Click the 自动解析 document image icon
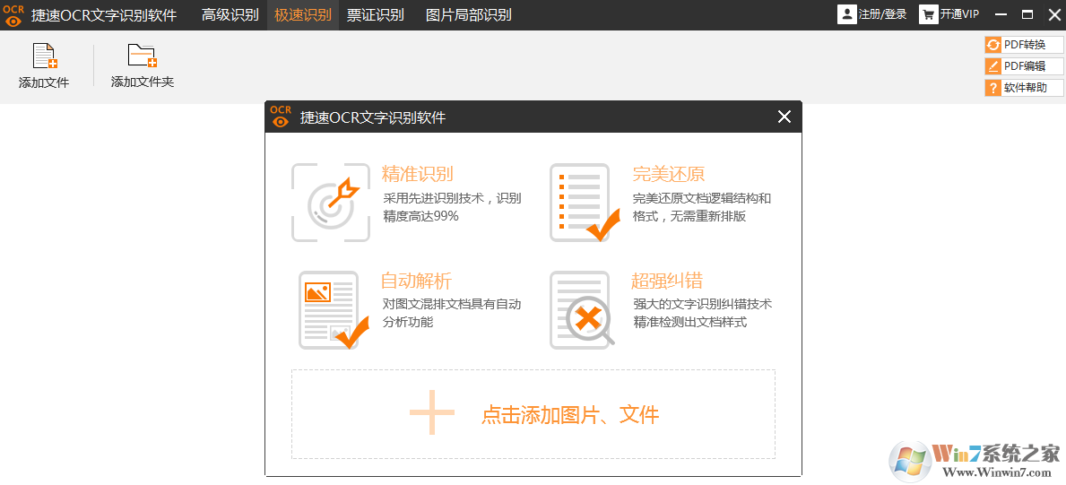The width and height of the screenshot is (1066, 485). click(334, 310)
